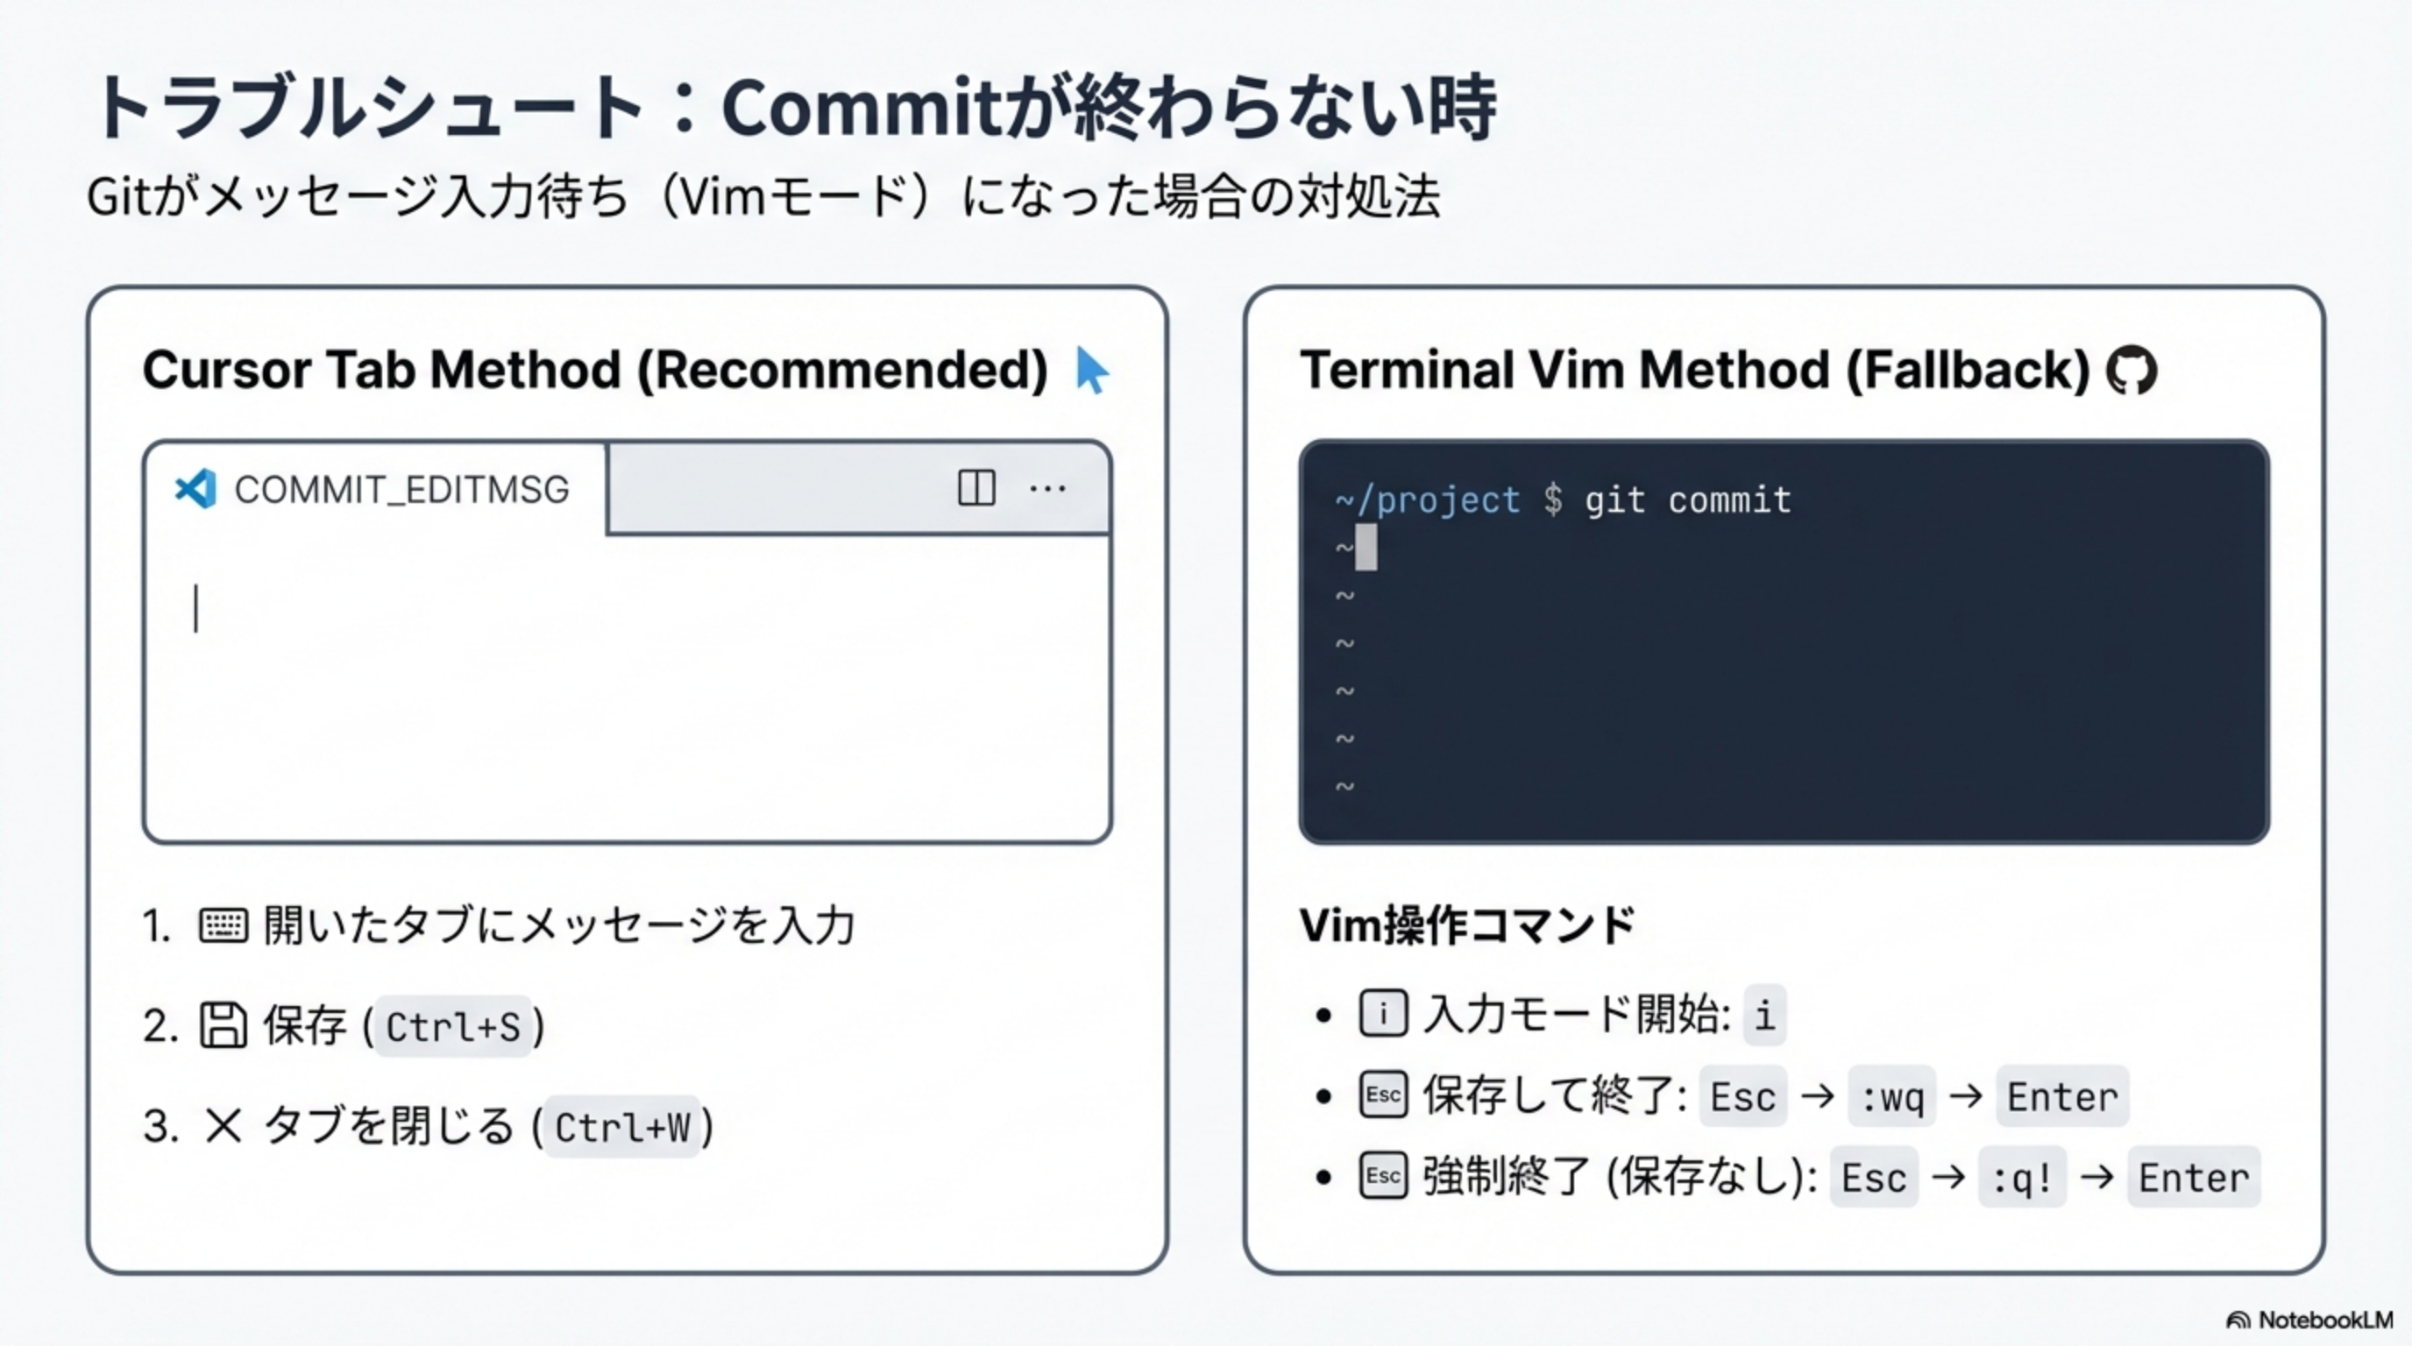Click the boxed "i" insert mode icon

point(1383,1014)
